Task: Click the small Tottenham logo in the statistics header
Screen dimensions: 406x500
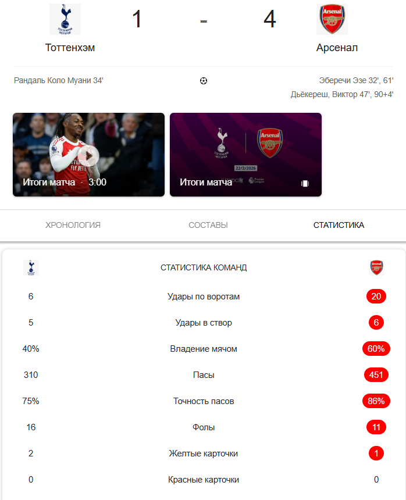Action: pyautogui.click(x=31, y=267)
